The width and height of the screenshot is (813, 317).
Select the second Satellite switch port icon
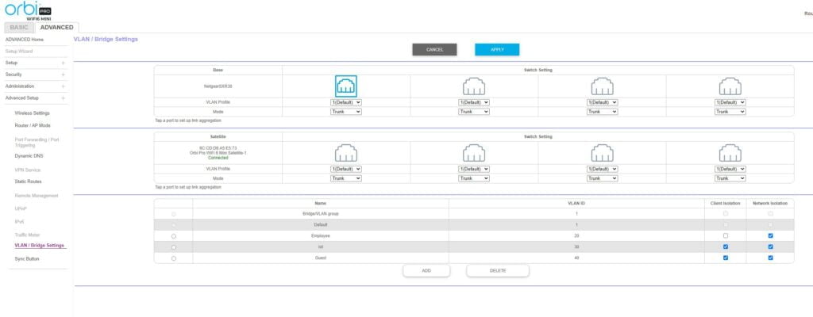[x=474, y=152]
